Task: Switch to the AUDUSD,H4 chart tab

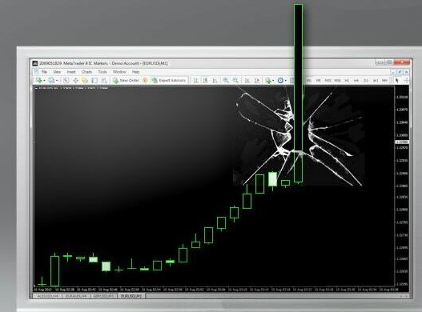Action: (47, 295)
